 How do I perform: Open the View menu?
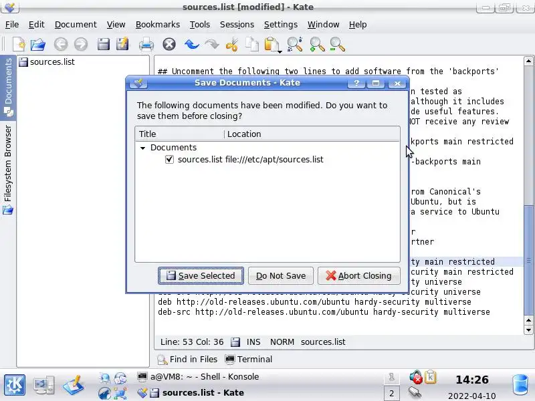(x=116, y=25)
